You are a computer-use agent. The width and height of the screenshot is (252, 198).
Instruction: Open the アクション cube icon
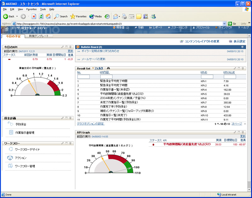[10, 158]
